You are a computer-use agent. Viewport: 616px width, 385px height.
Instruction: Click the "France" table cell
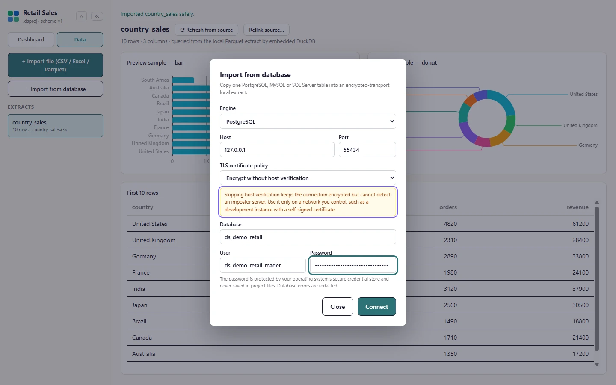(141, 272)
